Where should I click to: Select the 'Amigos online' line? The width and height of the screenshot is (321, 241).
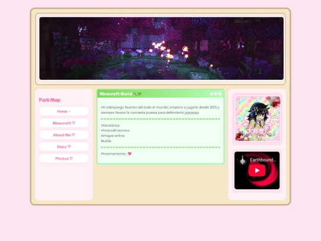(112, 136)
